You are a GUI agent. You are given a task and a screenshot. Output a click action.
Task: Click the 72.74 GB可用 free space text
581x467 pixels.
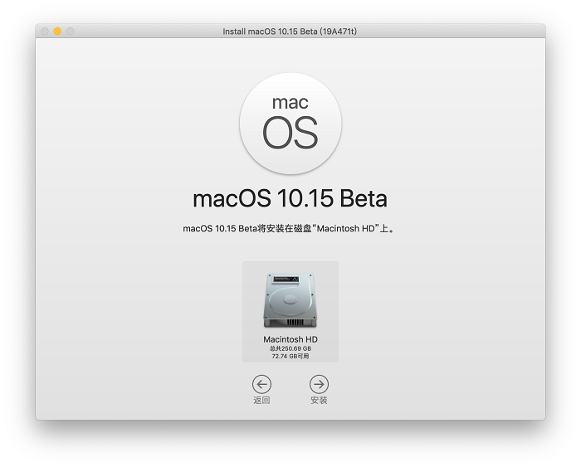click(x=290, y=356)
